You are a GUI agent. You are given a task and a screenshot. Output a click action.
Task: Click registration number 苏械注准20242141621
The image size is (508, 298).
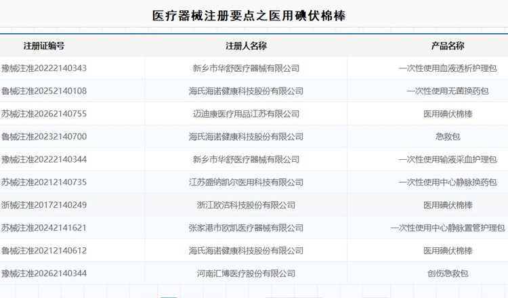pos(44,228)
